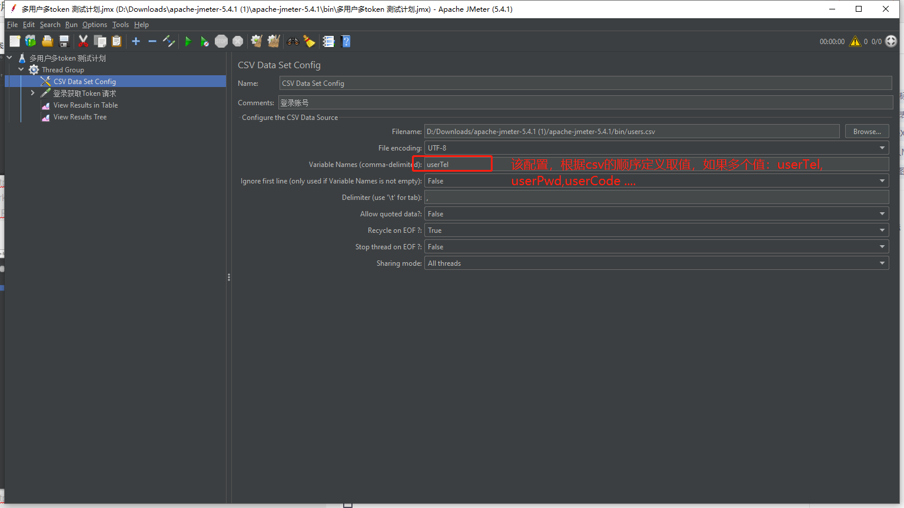Click the Reset Search yellow broom icon

pyautogui.click(x=309, y=41)
